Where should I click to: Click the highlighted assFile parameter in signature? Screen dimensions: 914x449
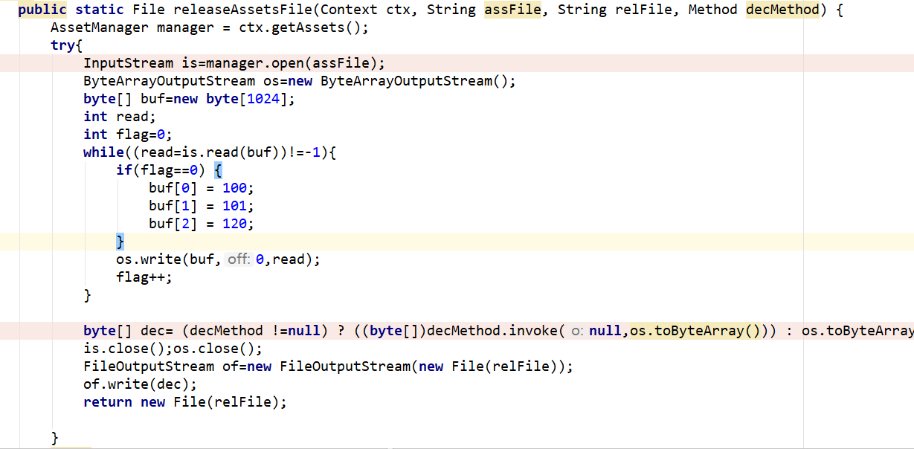pos(512,10)
